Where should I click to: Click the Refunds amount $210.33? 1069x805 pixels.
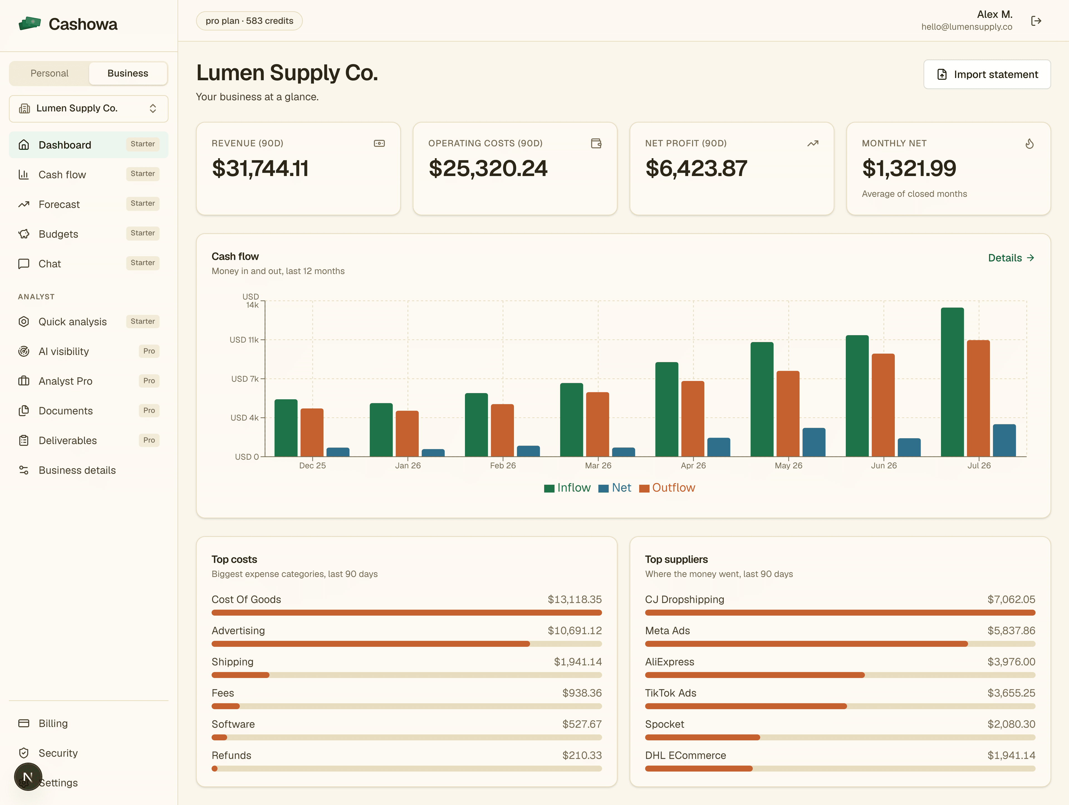pos(582,755)
